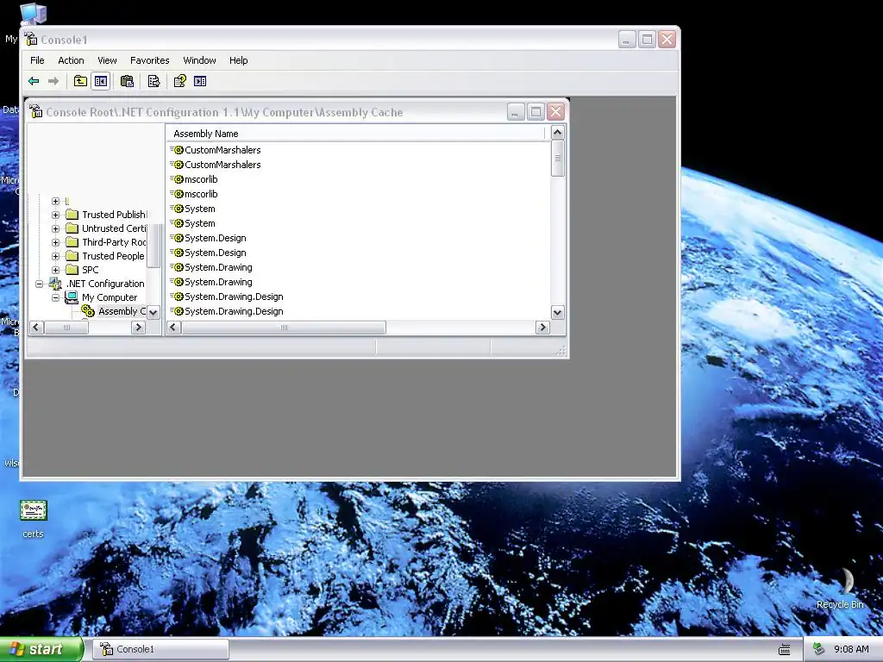This screenshot has width=883, height=662.
Task: Select the Recycle Bin desktop icon
Action: [840, 588]
